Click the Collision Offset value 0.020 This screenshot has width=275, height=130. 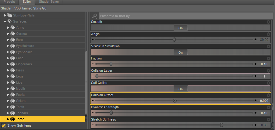point(264,101)
